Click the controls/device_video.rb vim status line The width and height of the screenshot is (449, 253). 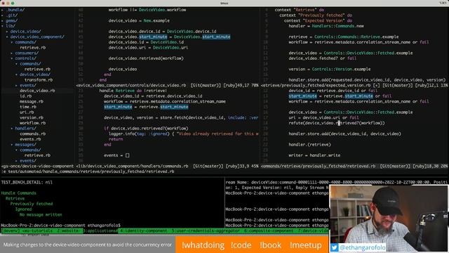click(x=167, y=85)
